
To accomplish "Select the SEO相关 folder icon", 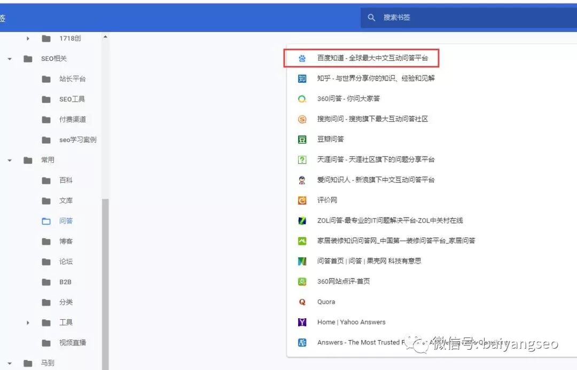I will [28, 59].
